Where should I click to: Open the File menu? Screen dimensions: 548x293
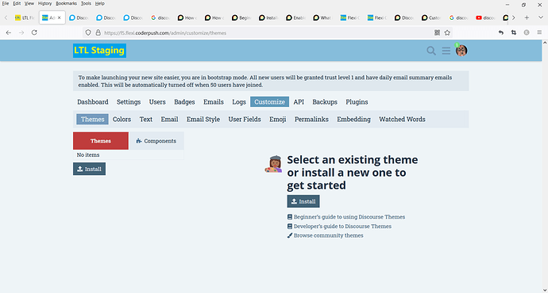6,3
